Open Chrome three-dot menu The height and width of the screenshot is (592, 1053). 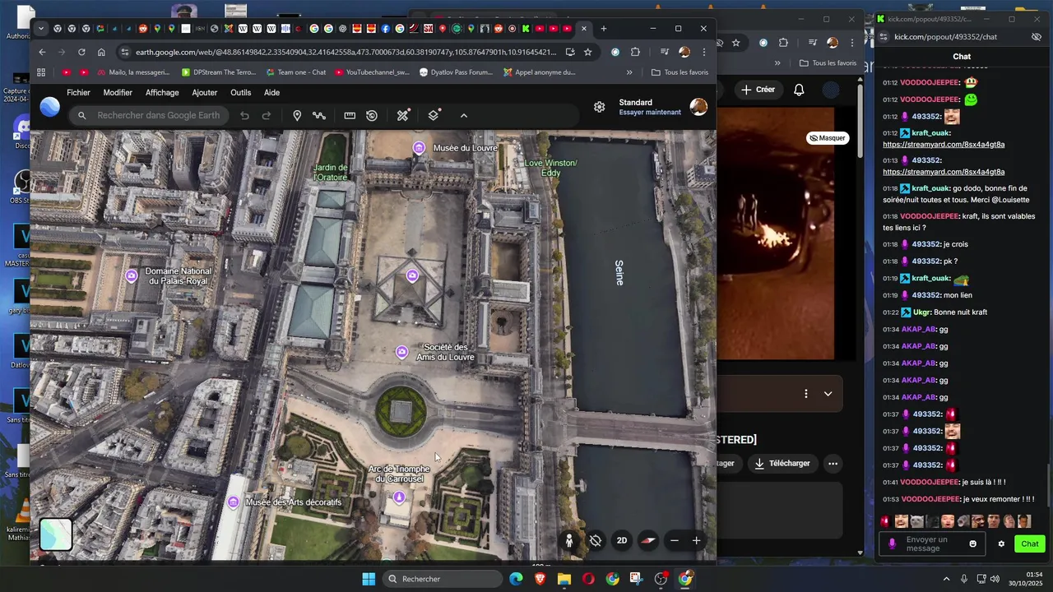[703, 52]
